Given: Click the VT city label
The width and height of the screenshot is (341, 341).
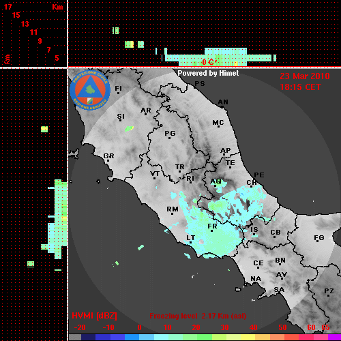Looking at the screenshot, I should (x=155, y=174).
